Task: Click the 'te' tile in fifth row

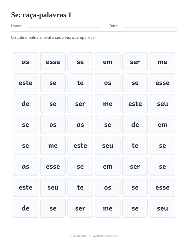Action: click(x=135, y=145)
